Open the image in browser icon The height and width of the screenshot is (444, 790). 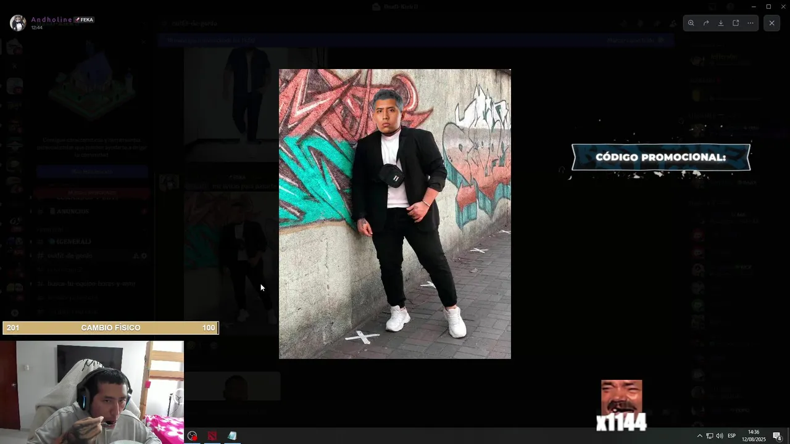[x=736, y=23]
